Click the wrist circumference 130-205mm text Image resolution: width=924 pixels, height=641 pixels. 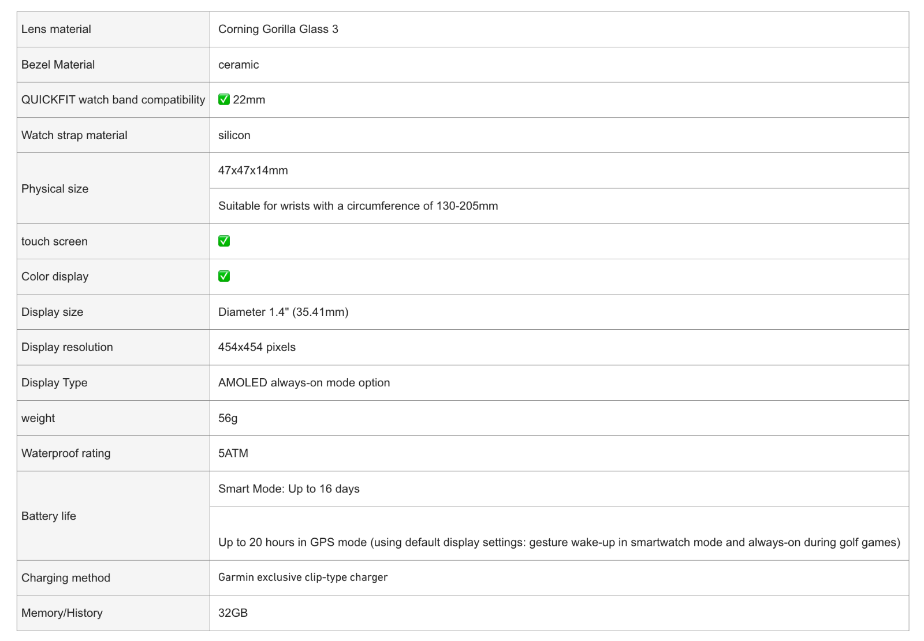coord(358,206)
